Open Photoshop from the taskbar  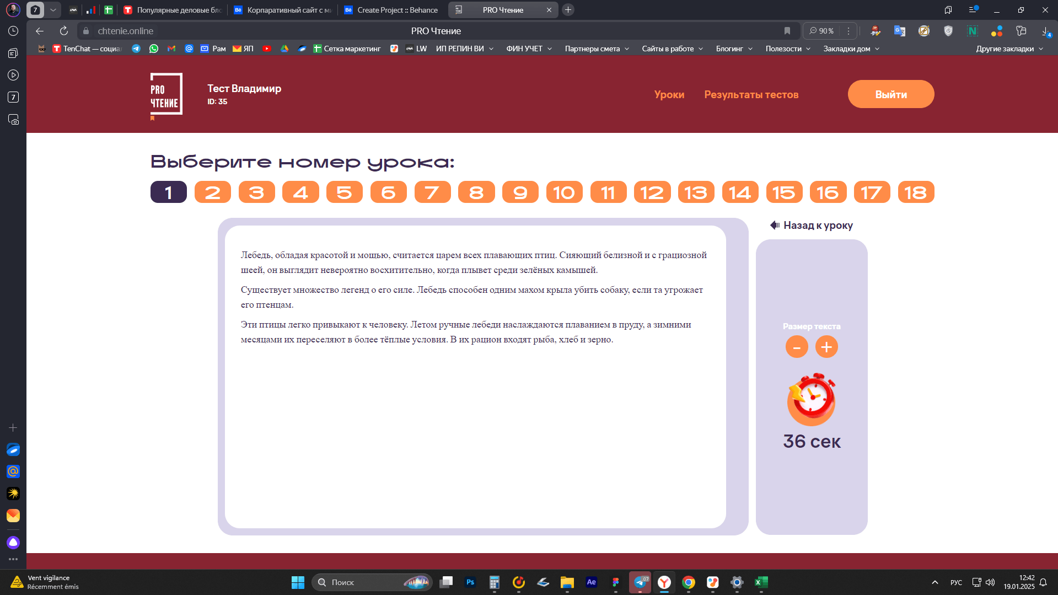tap(470, 582)
